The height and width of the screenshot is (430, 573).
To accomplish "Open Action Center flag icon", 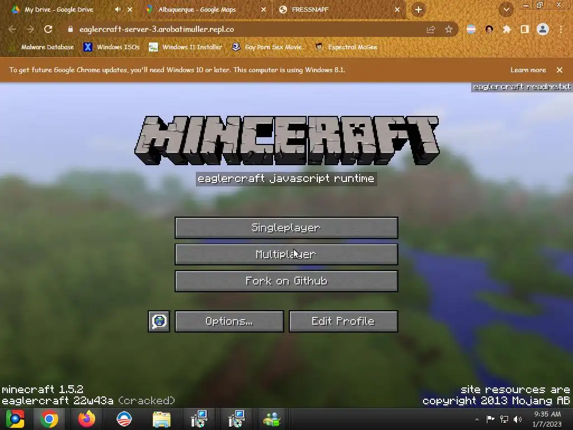I will coord(490,419).
